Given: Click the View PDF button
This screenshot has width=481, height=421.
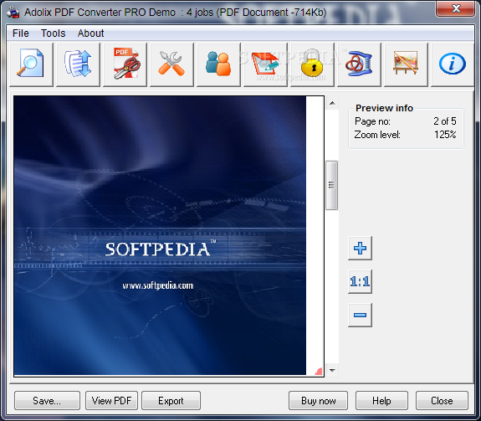Looking at the screenshot, I should coord(111,400).
